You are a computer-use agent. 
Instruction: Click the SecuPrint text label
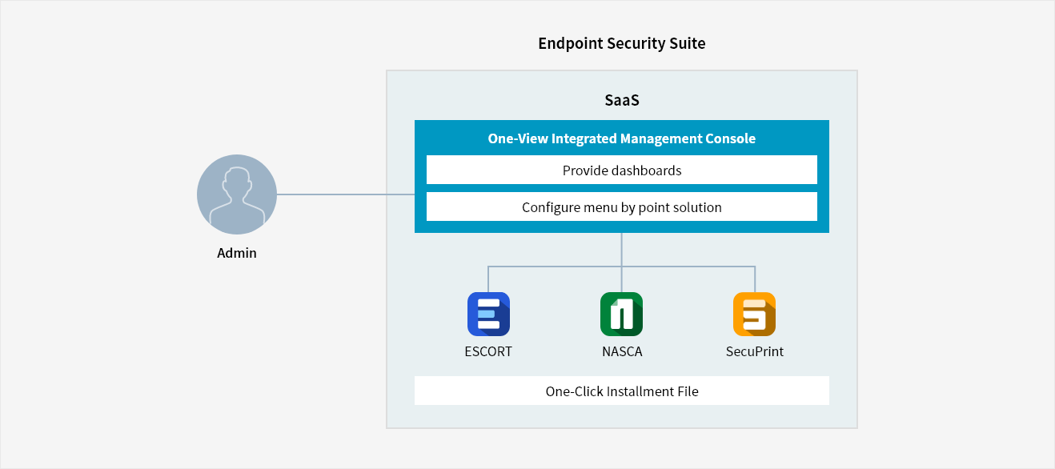755,351
